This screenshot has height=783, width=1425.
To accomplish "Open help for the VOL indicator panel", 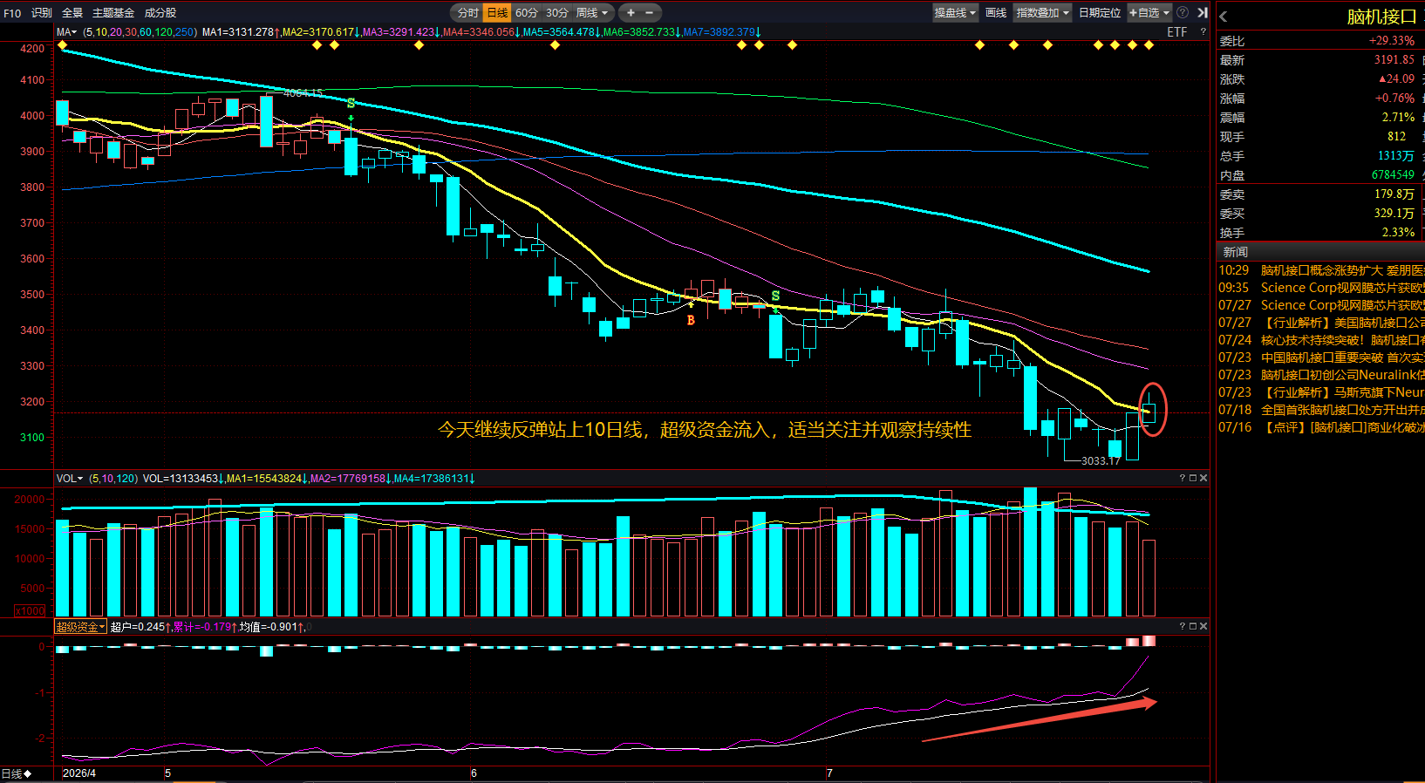I will [x=1183, y=478].
